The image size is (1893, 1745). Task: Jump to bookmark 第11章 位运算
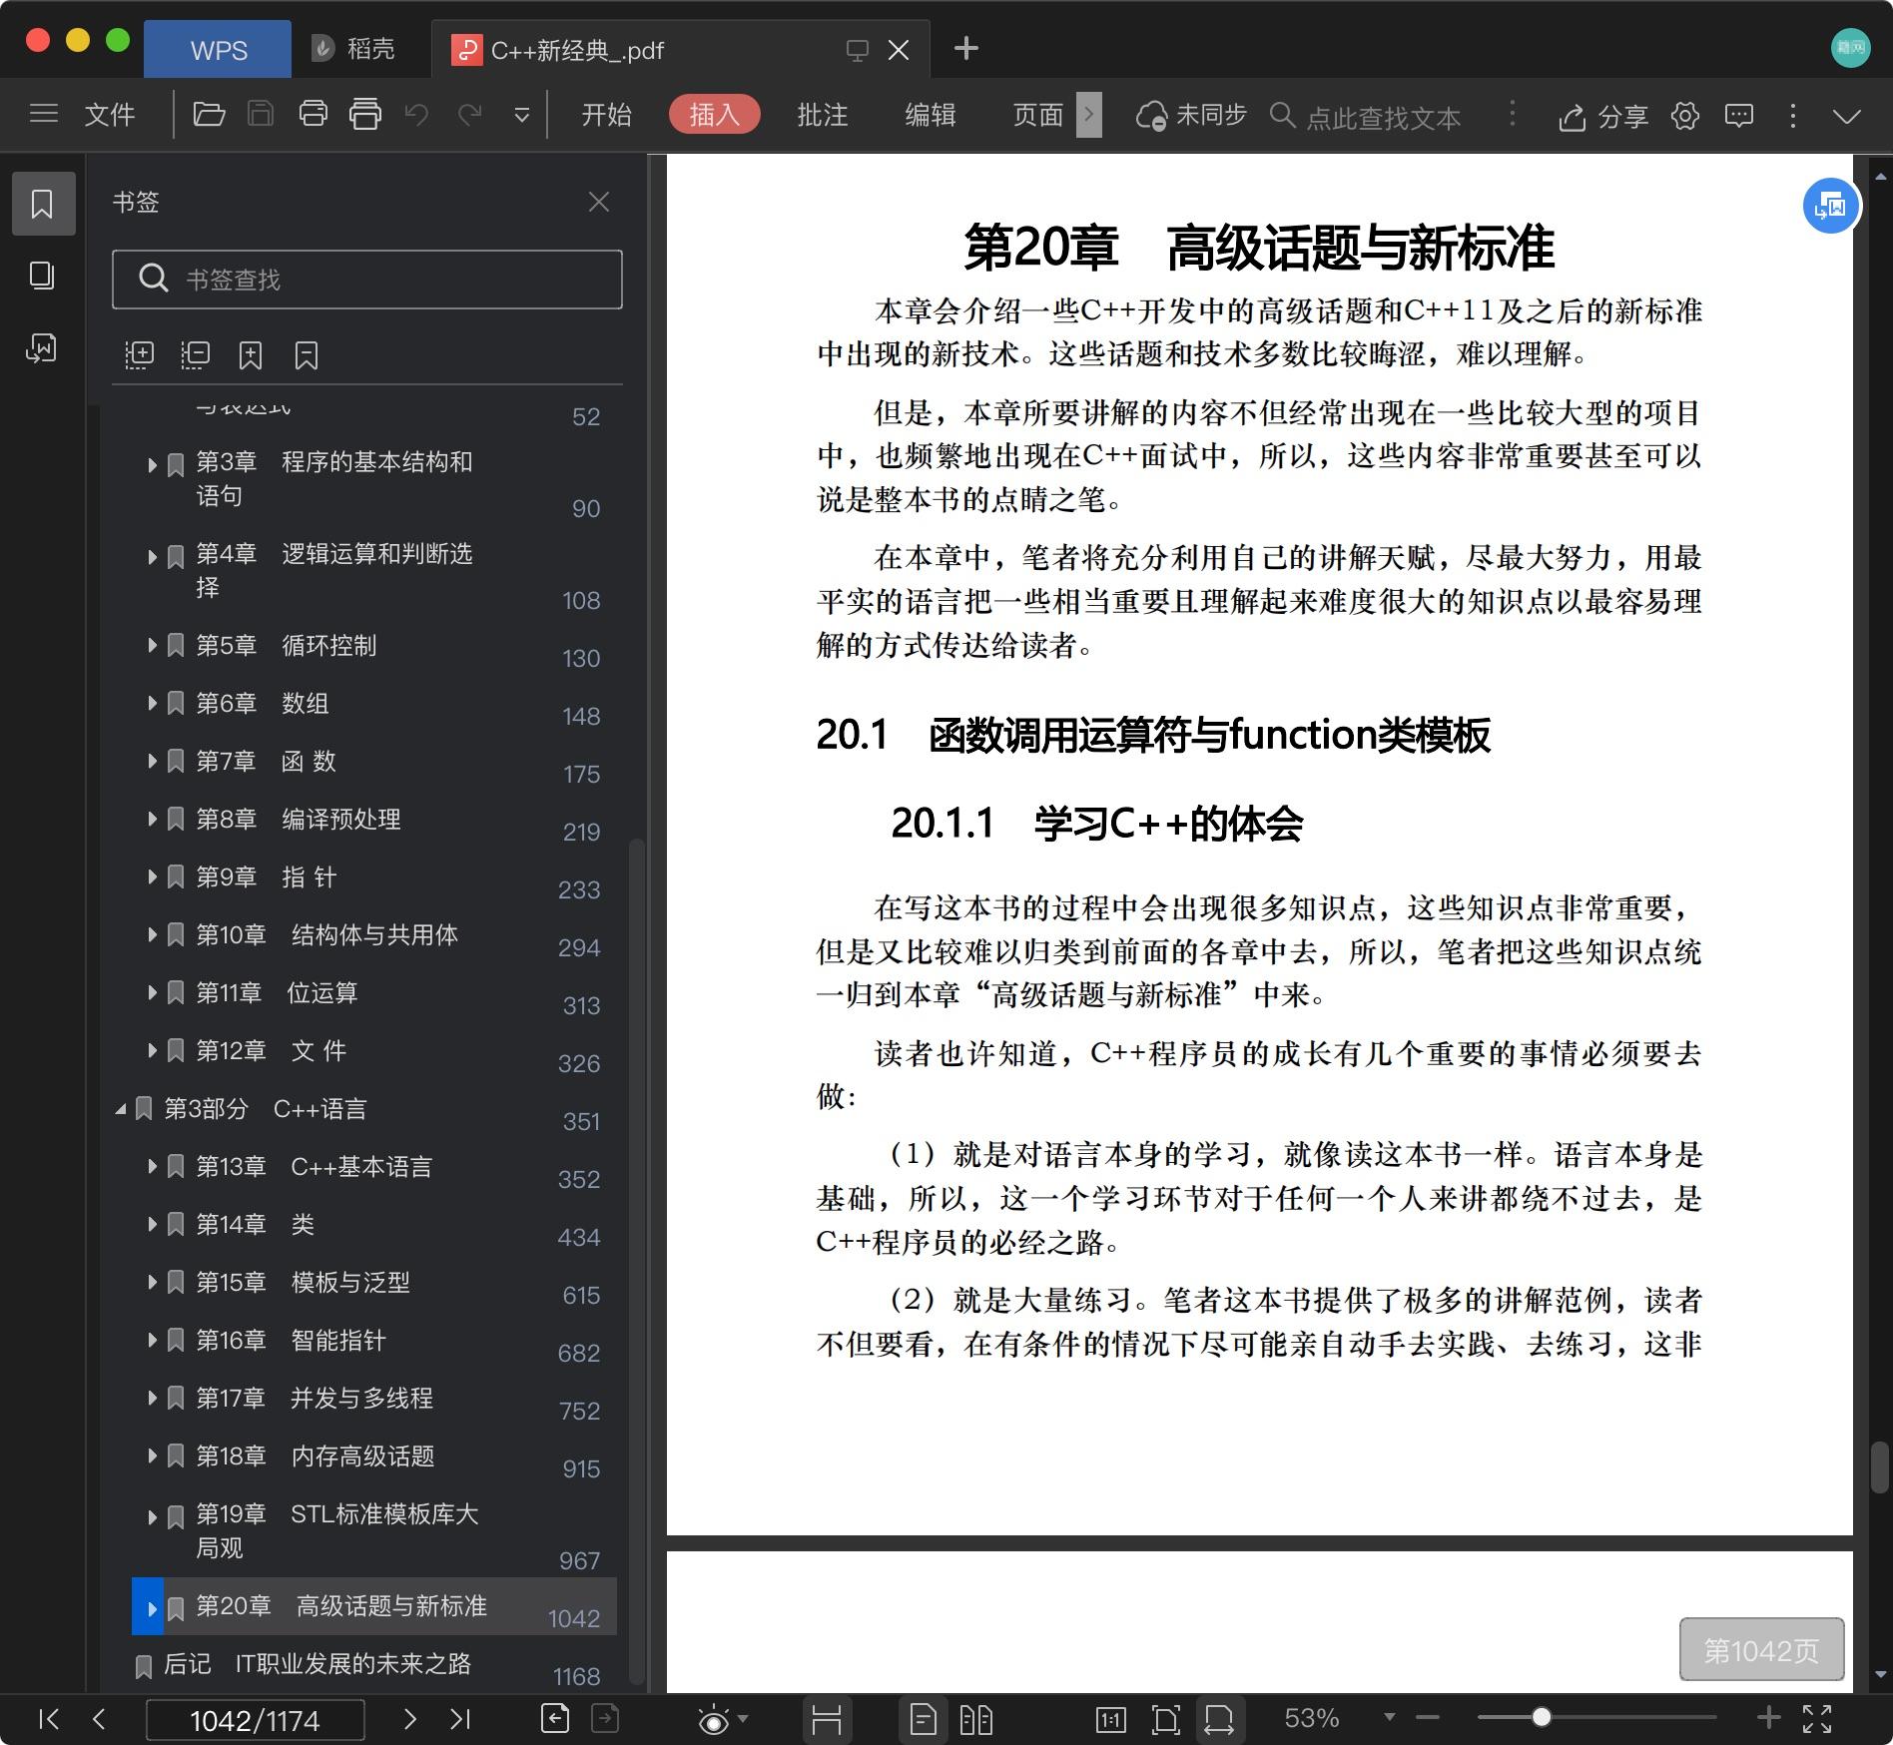click(277, 993)
